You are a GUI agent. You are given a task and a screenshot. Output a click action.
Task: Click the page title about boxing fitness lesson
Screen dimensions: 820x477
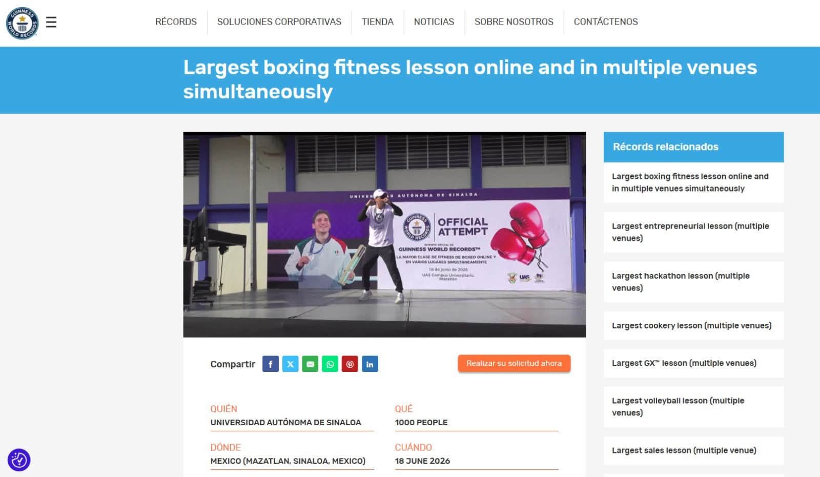[470, 79]
